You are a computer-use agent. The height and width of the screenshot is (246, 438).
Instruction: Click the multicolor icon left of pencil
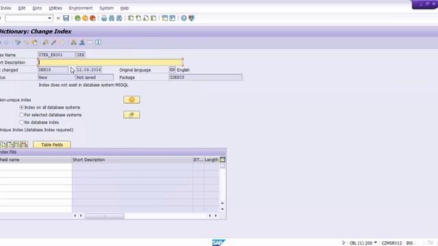(46, 42)
